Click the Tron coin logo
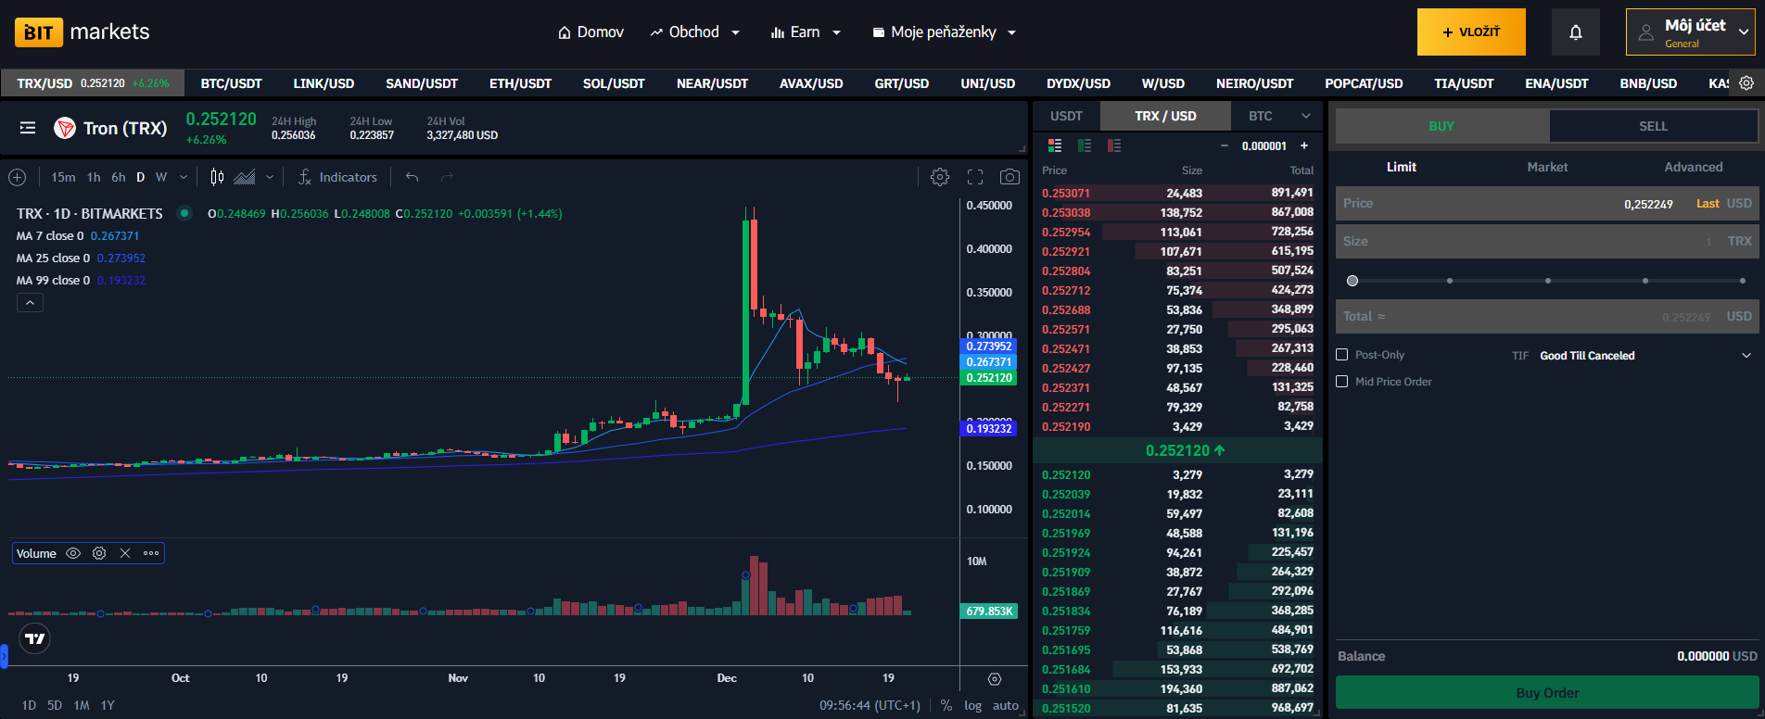1765x719 pixels. [x=65, y=128]
